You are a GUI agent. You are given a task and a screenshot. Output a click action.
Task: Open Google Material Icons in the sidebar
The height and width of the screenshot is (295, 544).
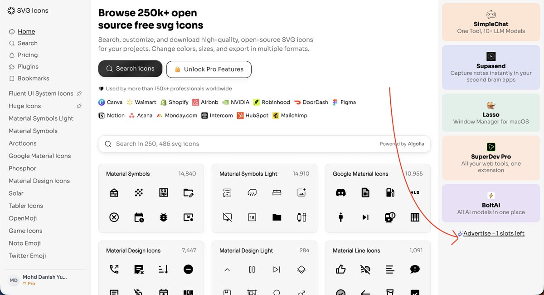coord(40,156)
